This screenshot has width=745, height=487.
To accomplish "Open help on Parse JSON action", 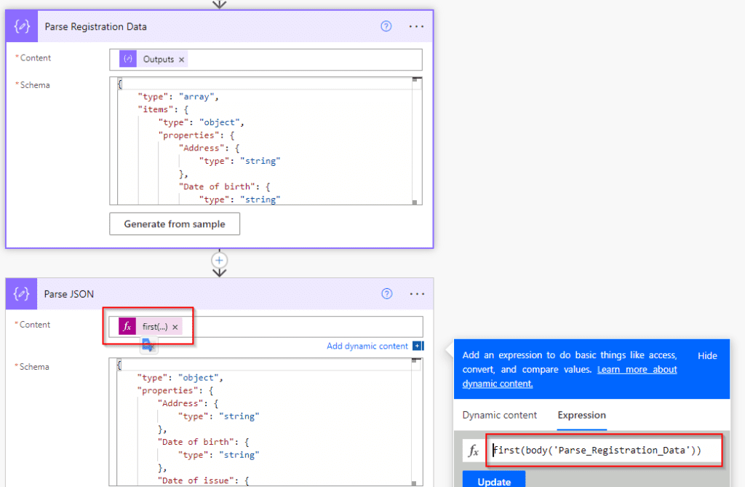I will coord(386,293).
